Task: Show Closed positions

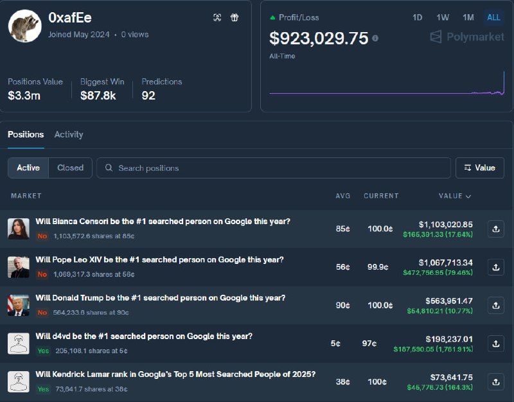Action: 70,168
